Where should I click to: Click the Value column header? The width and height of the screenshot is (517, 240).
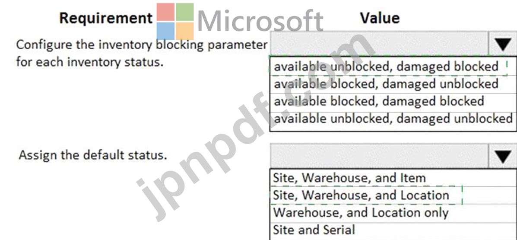coord(380,18)
